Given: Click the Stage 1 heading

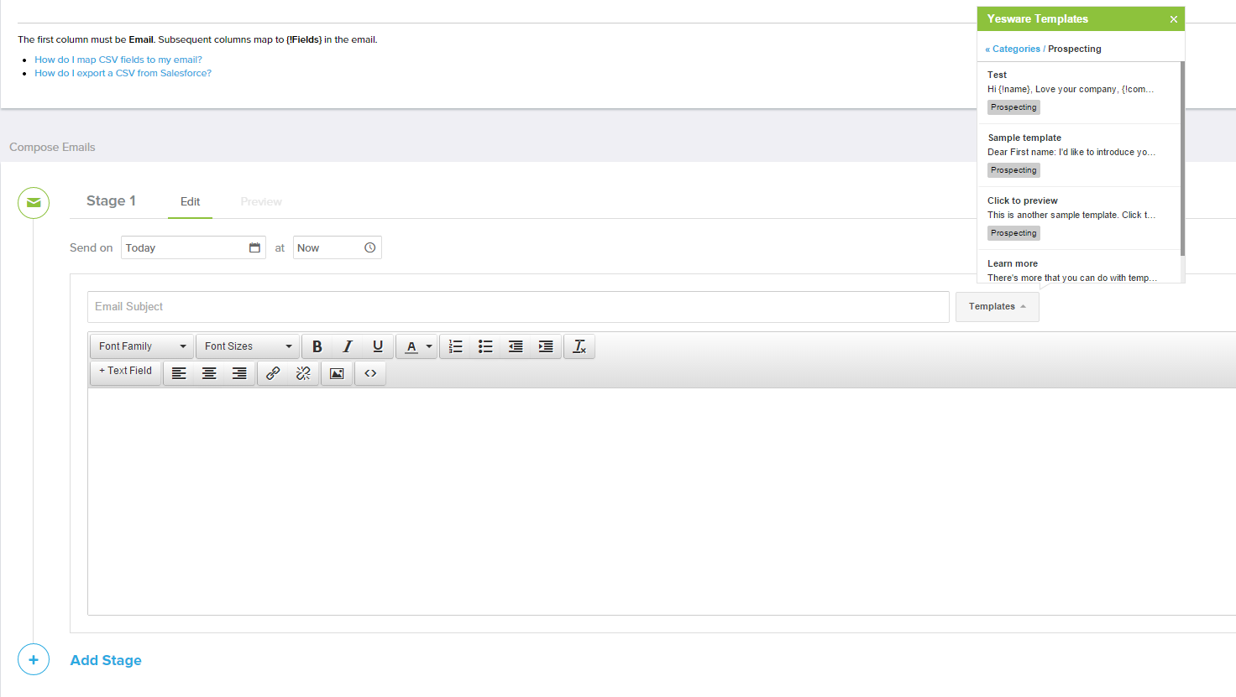Looking at the screenshot, I should (x=111, y=200).
